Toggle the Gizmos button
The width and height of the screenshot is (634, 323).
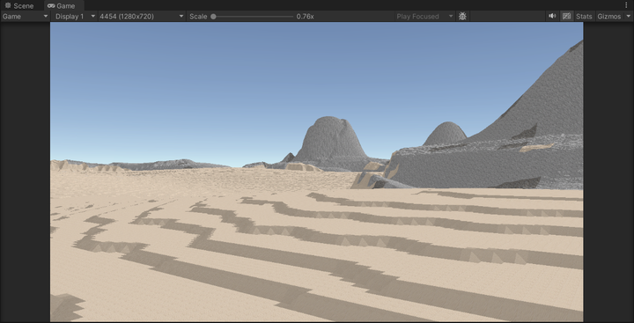coord(609,16)
